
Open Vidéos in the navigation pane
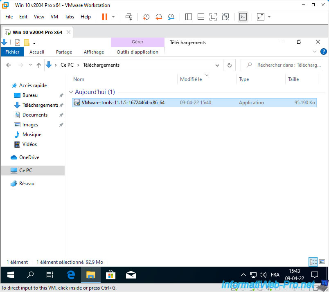pos(29,144)
